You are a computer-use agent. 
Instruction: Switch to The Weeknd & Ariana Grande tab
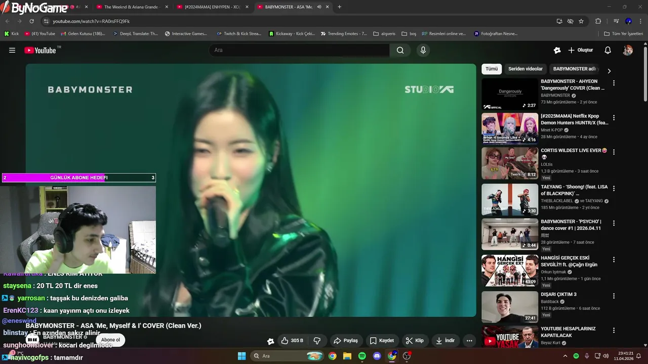[131, 7]
